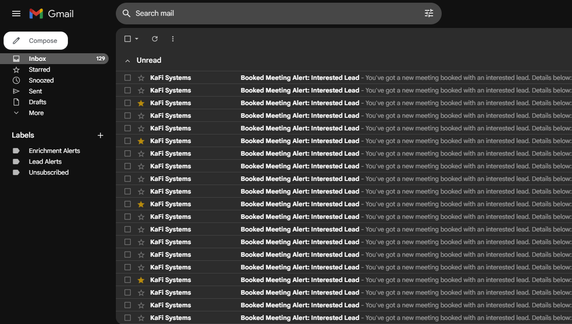Open search filter options icon
This screenshot has width=572, height=324.
tap(429, 14)
